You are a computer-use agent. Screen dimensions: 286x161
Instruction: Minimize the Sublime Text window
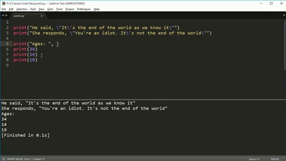[261, 4]
